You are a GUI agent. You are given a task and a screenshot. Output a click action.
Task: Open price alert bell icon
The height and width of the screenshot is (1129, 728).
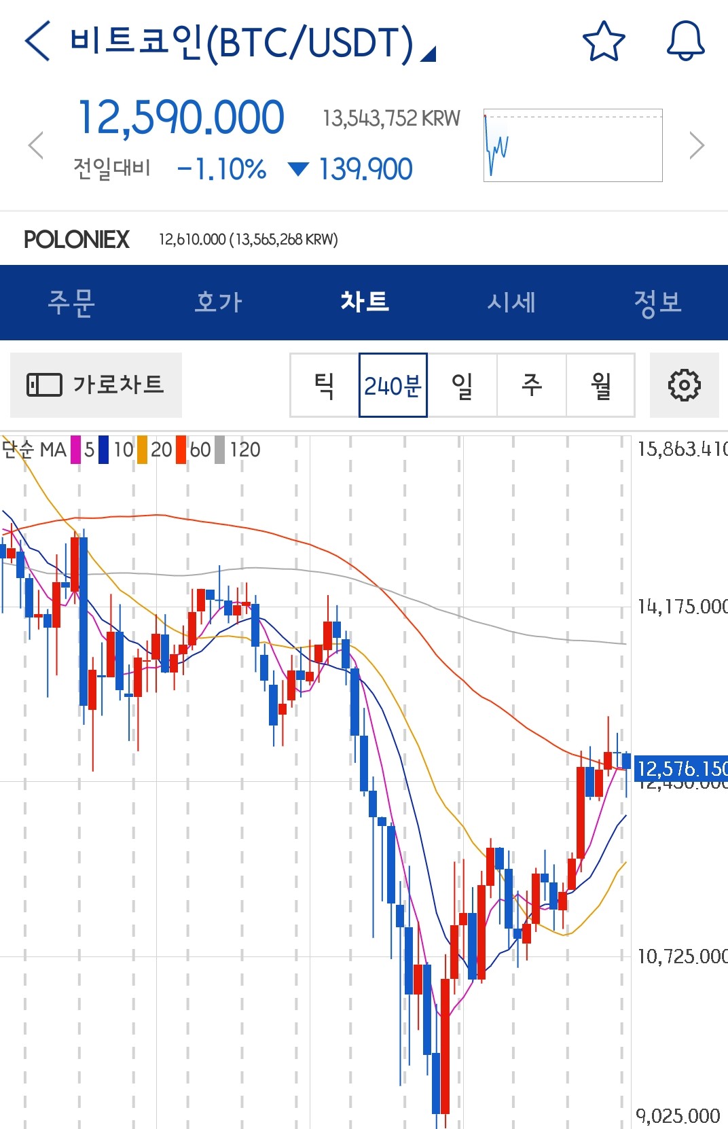tap(685, 41)
